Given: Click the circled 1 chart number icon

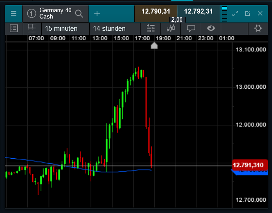Looking at the screenshot, I should 31,14.
